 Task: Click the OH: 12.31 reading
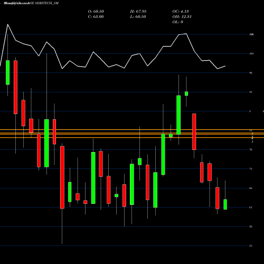[x=182, y=17]
